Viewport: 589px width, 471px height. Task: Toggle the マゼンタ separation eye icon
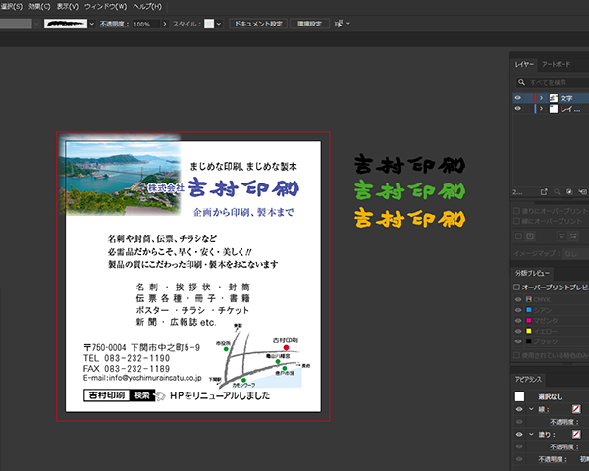(x=518, y=321)
